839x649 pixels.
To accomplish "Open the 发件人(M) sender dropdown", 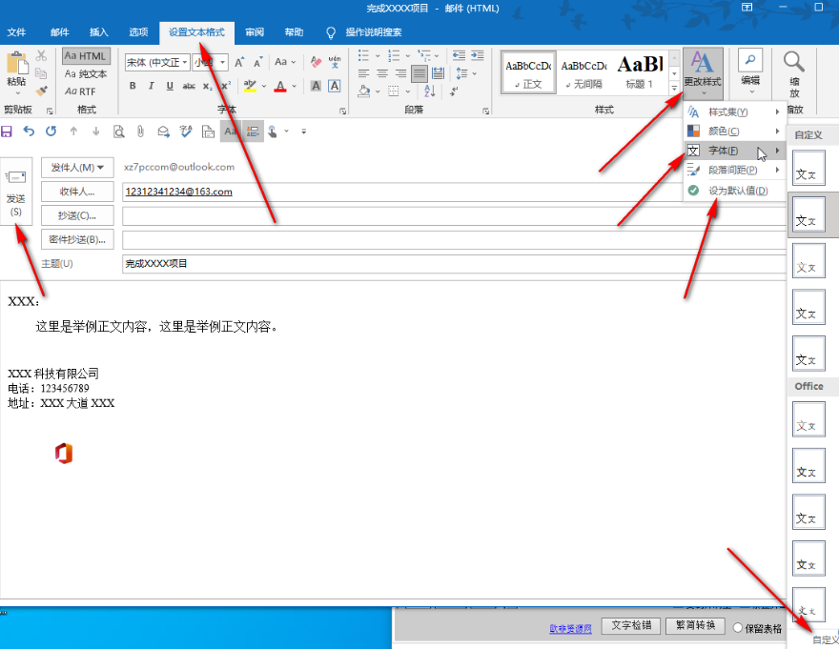I will point(77,168).
